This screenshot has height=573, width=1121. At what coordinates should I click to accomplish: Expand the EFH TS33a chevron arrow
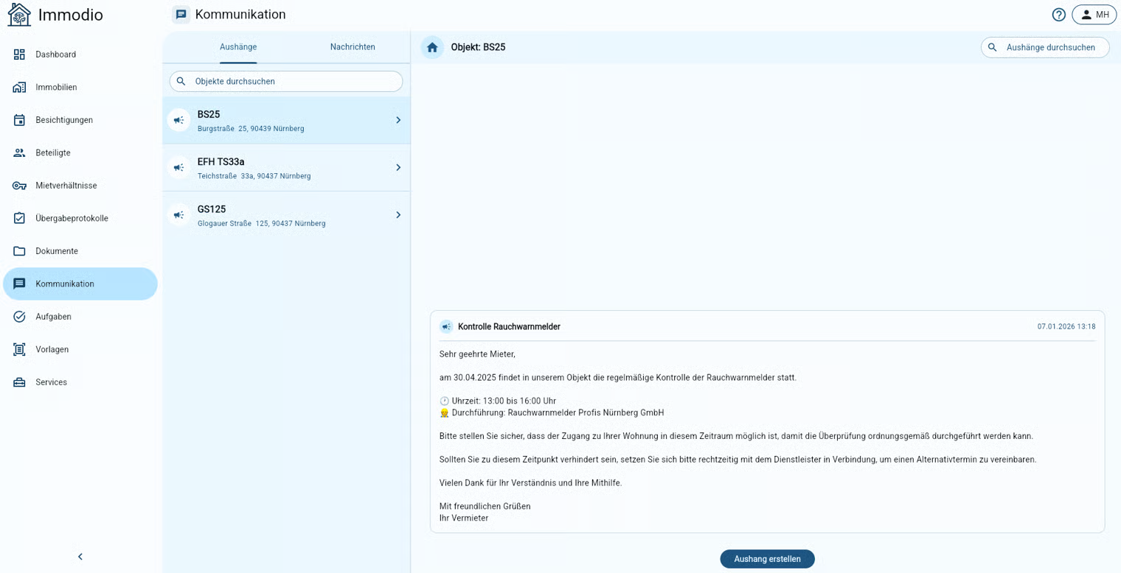pos(398,168)
